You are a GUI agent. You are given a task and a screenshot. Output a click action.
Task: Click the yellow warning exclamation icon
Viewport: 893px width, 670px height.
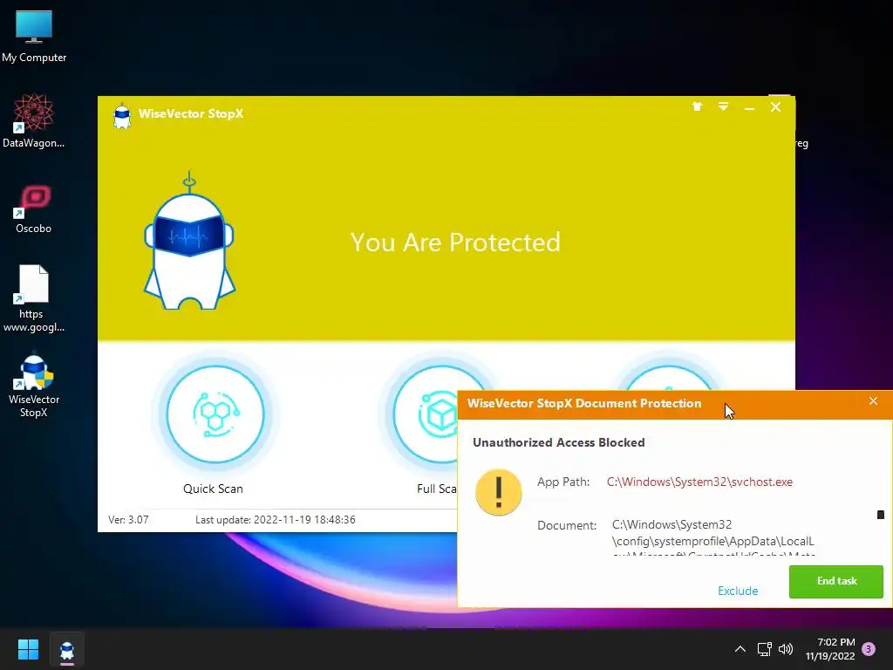click(x=498, y=492)
